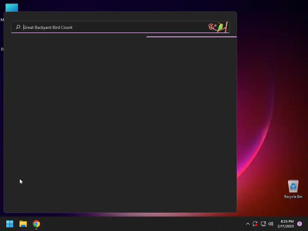308x231 pixels.
Task: Select the blue desktop icon at top-left
Action: point(12,8)
